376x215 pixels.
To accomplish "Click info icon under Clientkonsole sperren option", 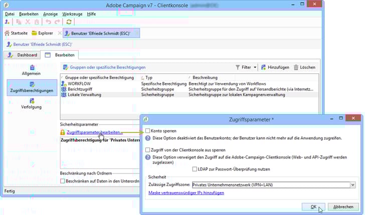I will tap(148, 157).
